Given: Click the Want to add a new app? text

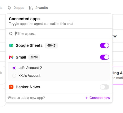Looking at the screenshot, I should pos(26,98).
